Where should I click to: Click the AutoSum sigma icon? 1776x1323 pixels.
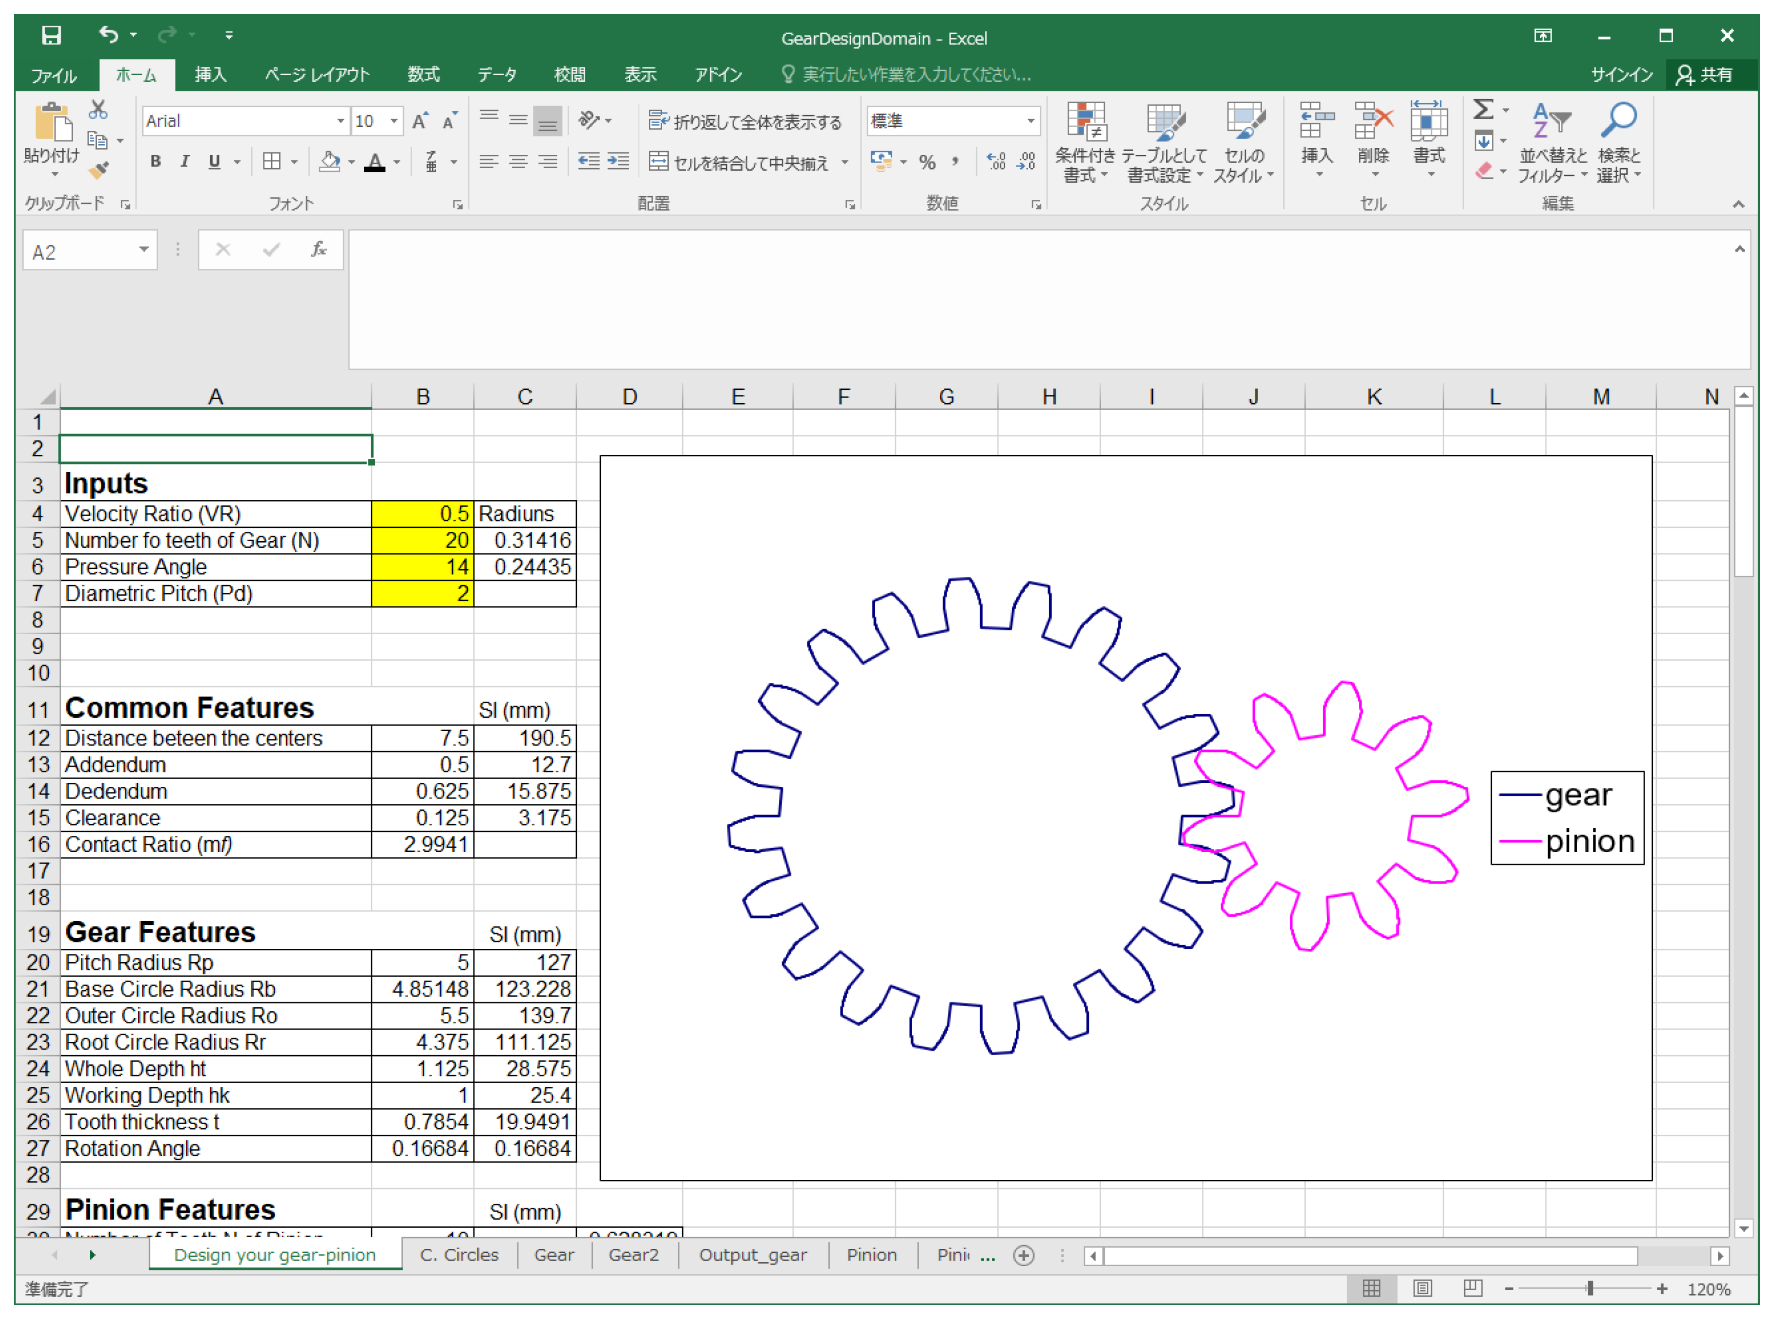[x=1483, y=110]
